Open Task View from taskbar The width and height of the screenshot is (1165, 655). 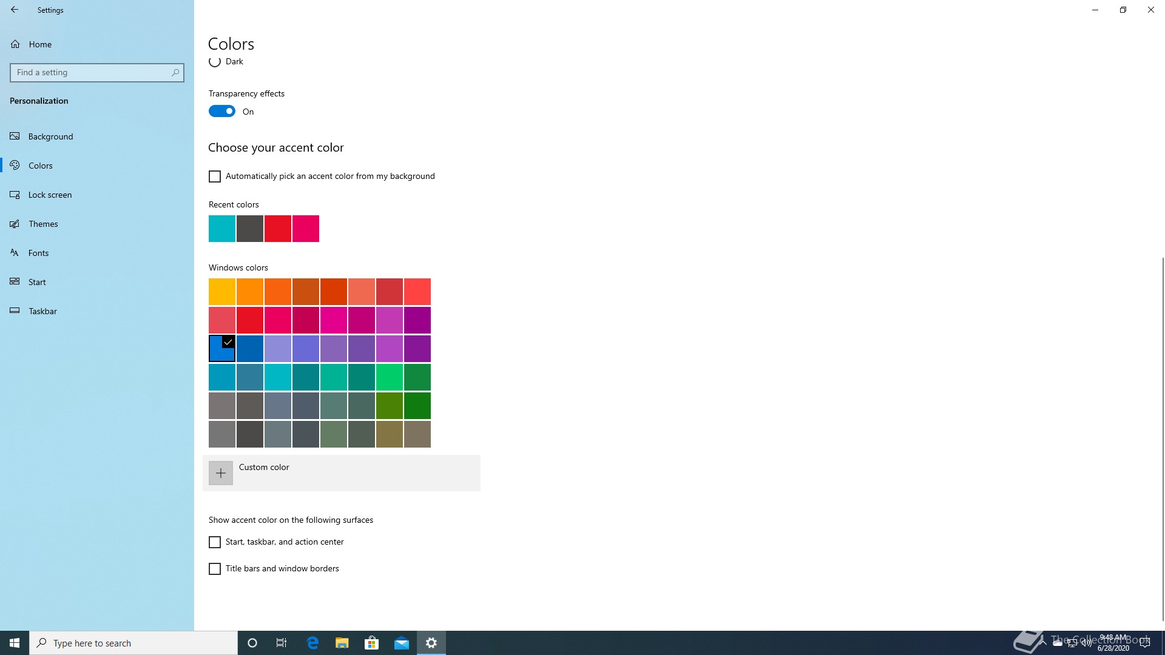point(282,643)
